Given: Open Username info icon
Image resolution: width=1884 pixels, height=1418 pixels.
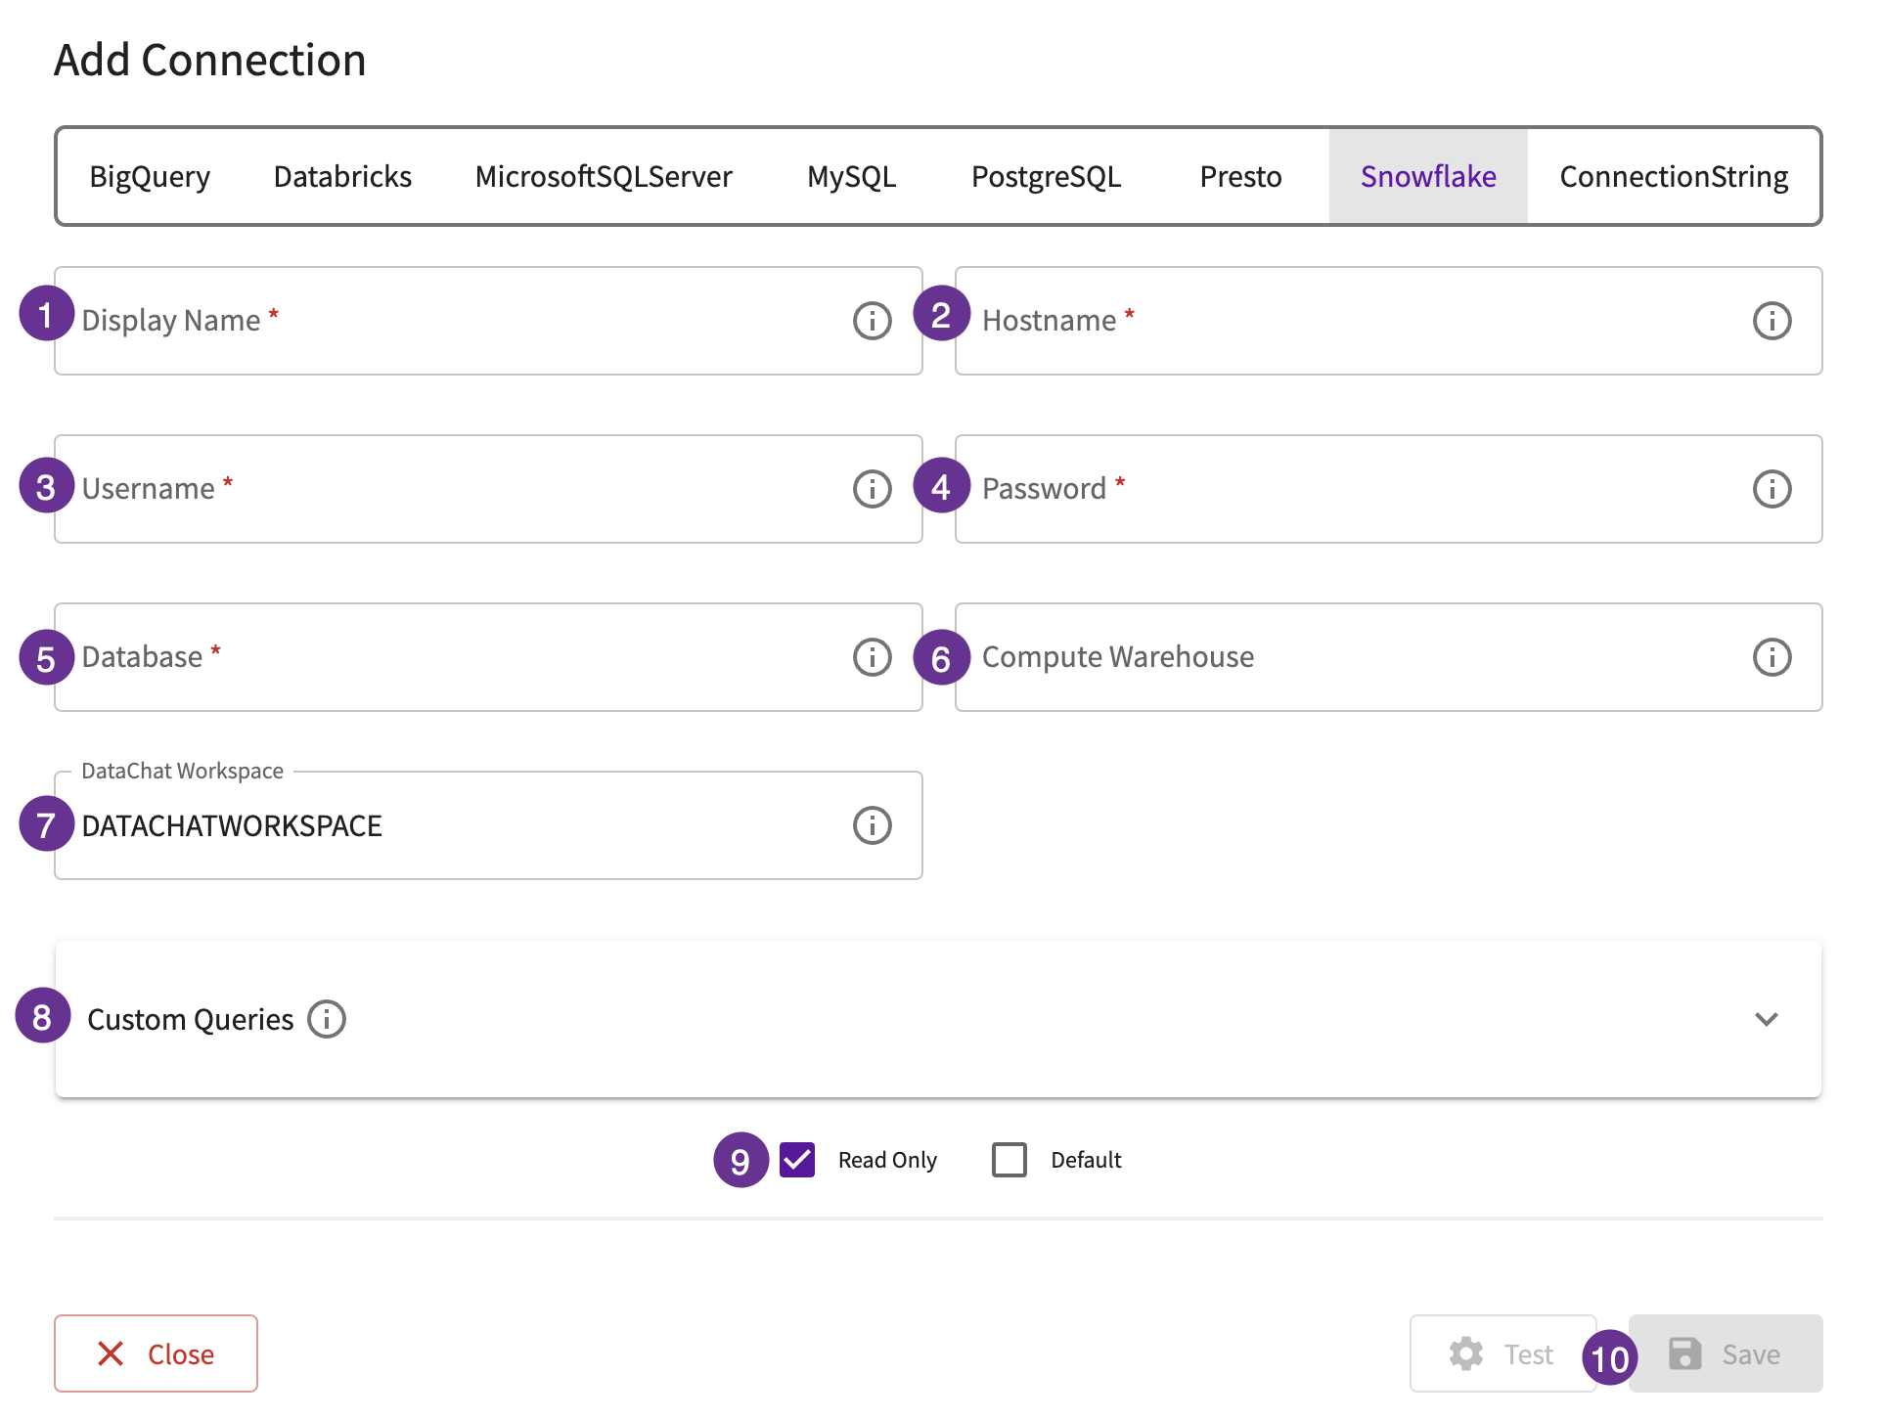Looking at the screenshot, I should point(872,489).
